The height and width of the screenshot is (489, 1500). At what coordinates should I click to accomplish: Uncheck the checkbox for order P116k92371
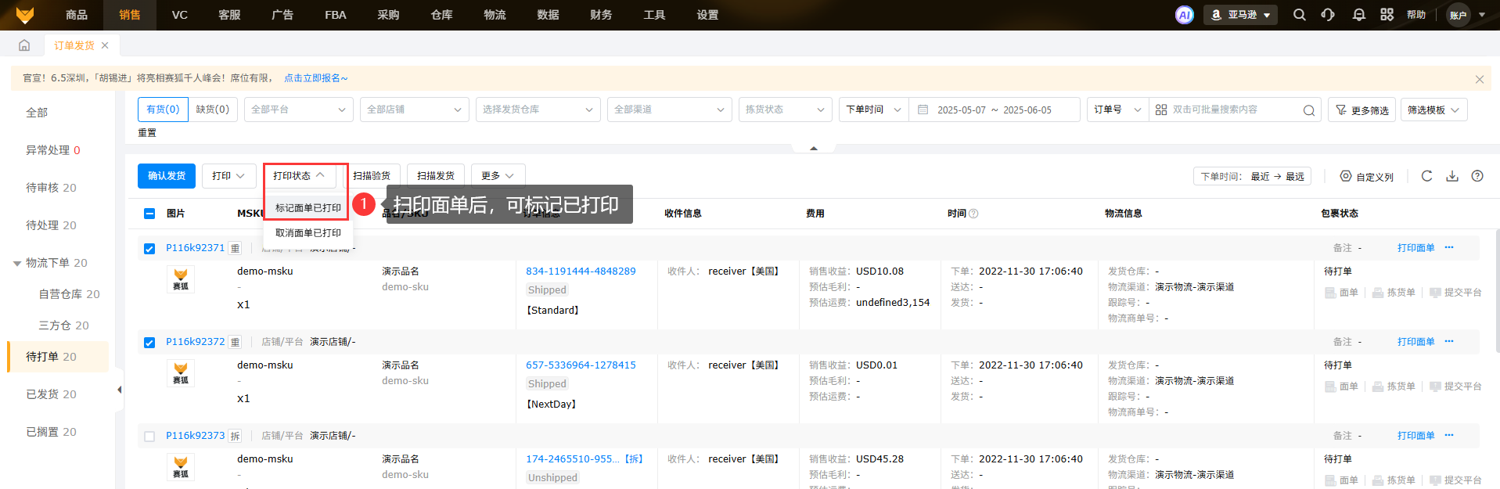pyautogui.click(x=149, y=249)
